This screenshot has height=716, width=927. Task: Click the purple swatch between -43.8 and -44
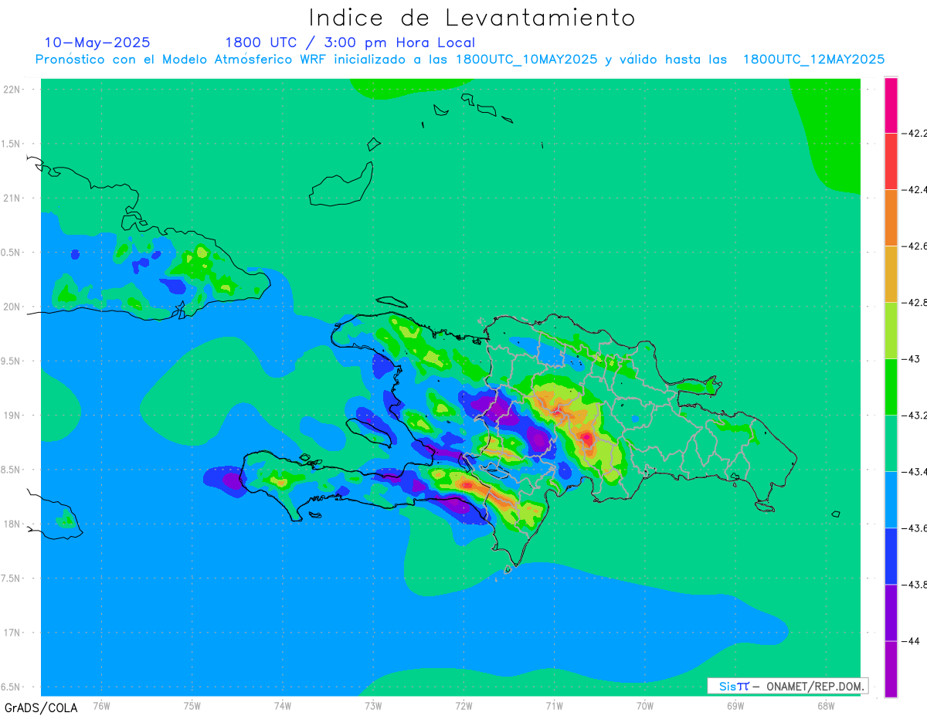[891, 613]
